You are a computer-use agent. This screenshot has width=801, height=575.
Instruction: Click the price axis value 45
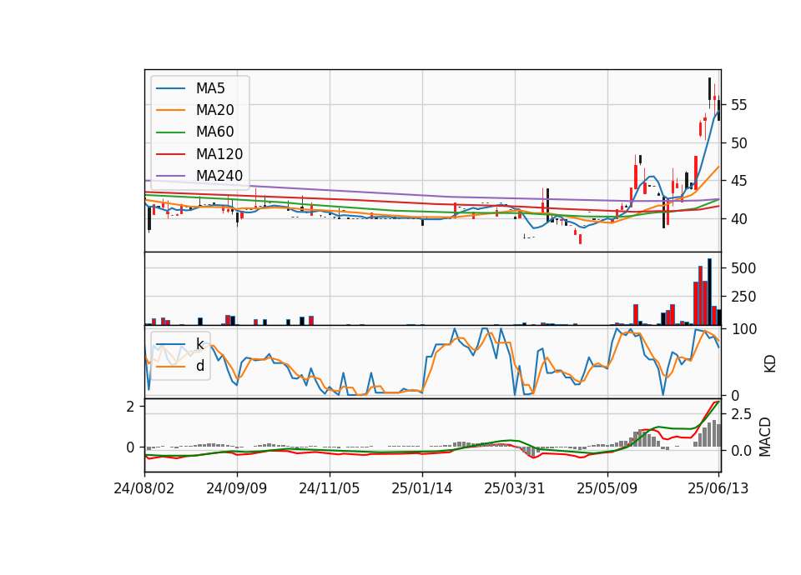point(738,181)
